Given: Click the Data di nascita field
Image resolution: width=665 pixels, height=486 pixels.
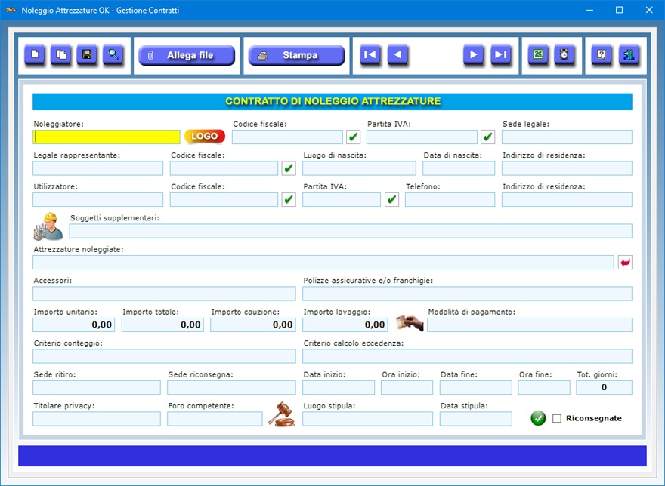Looking at the screenshot, I should pos(459,168).
